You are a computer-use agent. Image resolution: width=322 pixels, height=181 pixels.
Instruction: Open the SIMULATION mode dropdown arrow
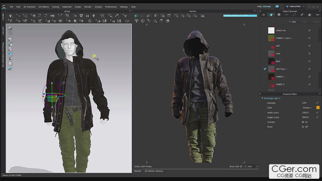304,6
